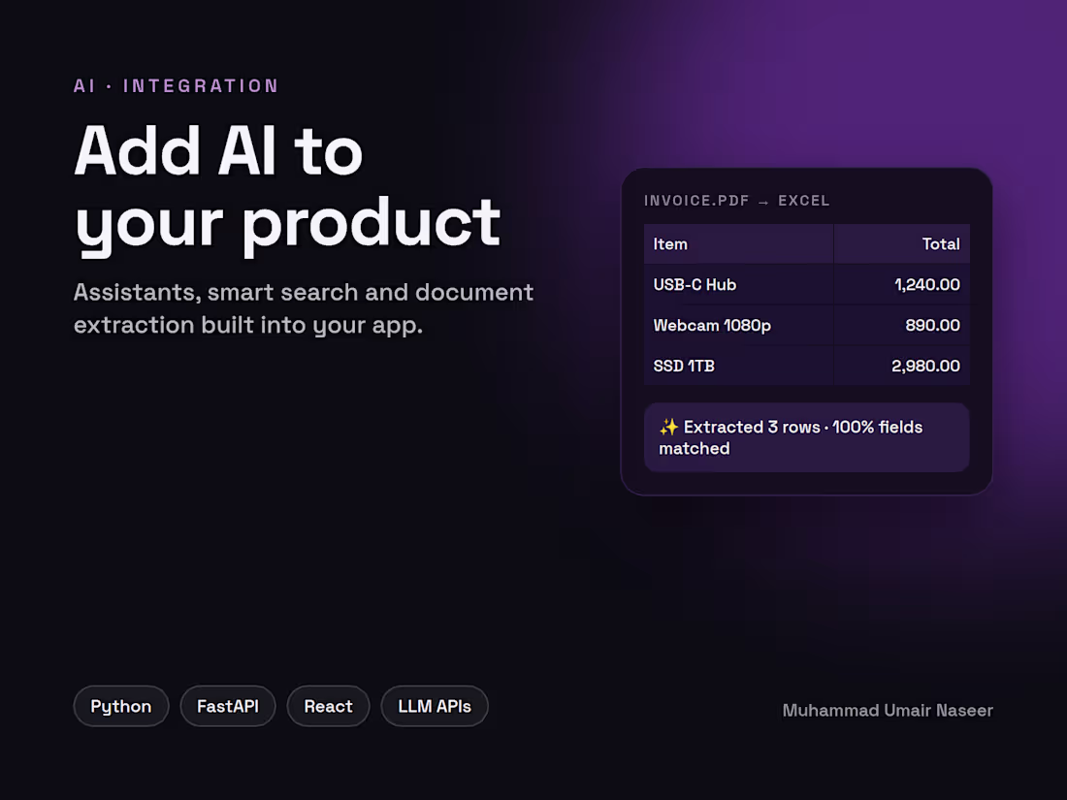Select the '890.00' total cell

902,325
